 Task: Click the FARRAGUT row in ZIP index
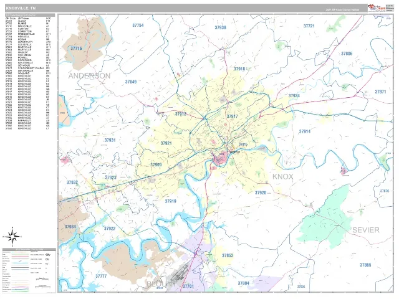click(28, 120)
